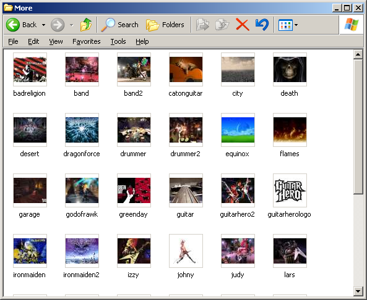The image size is (367, 300).
Task: Select the badreligion thumbnail
Action: 30,69
